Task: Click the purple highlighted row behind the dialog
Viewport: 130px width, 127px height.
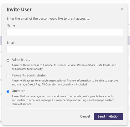Action: click(x=129, y=41)
